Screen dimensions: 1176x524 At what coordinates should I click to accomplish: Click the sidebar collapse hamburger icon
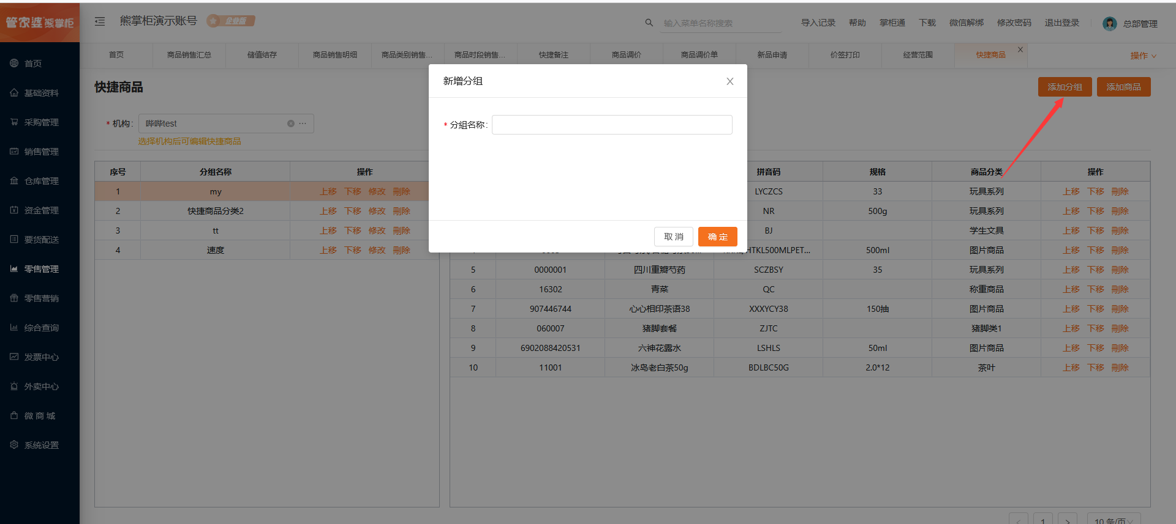100,21
